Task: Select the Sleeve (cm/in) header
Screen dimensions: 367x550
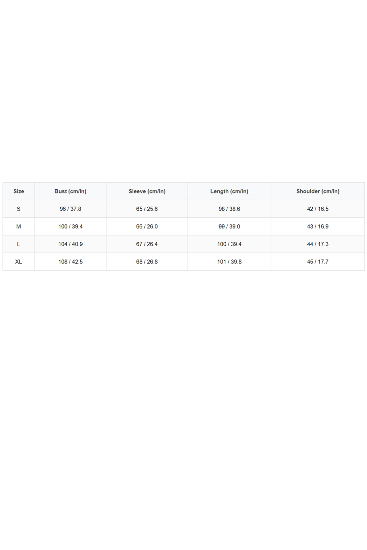Action: pyautogui.click(x=147, y=191)
